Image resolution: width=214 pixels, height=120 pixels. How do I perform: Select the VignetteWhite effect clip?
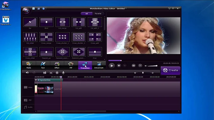pos(50,80)
